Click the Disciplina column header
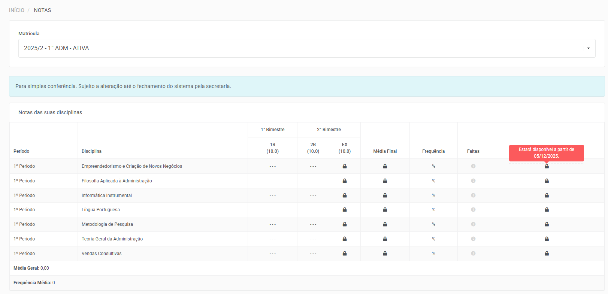The image size is (608, 294). (x=91, y=151)
